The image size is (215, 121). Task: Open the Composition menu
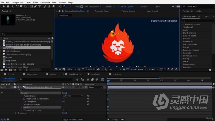point(18,2)
